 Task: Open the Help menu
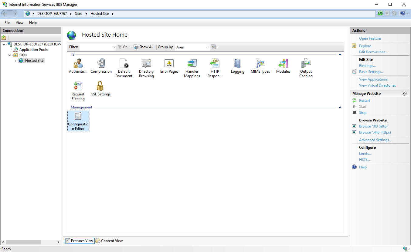(33, 22)
